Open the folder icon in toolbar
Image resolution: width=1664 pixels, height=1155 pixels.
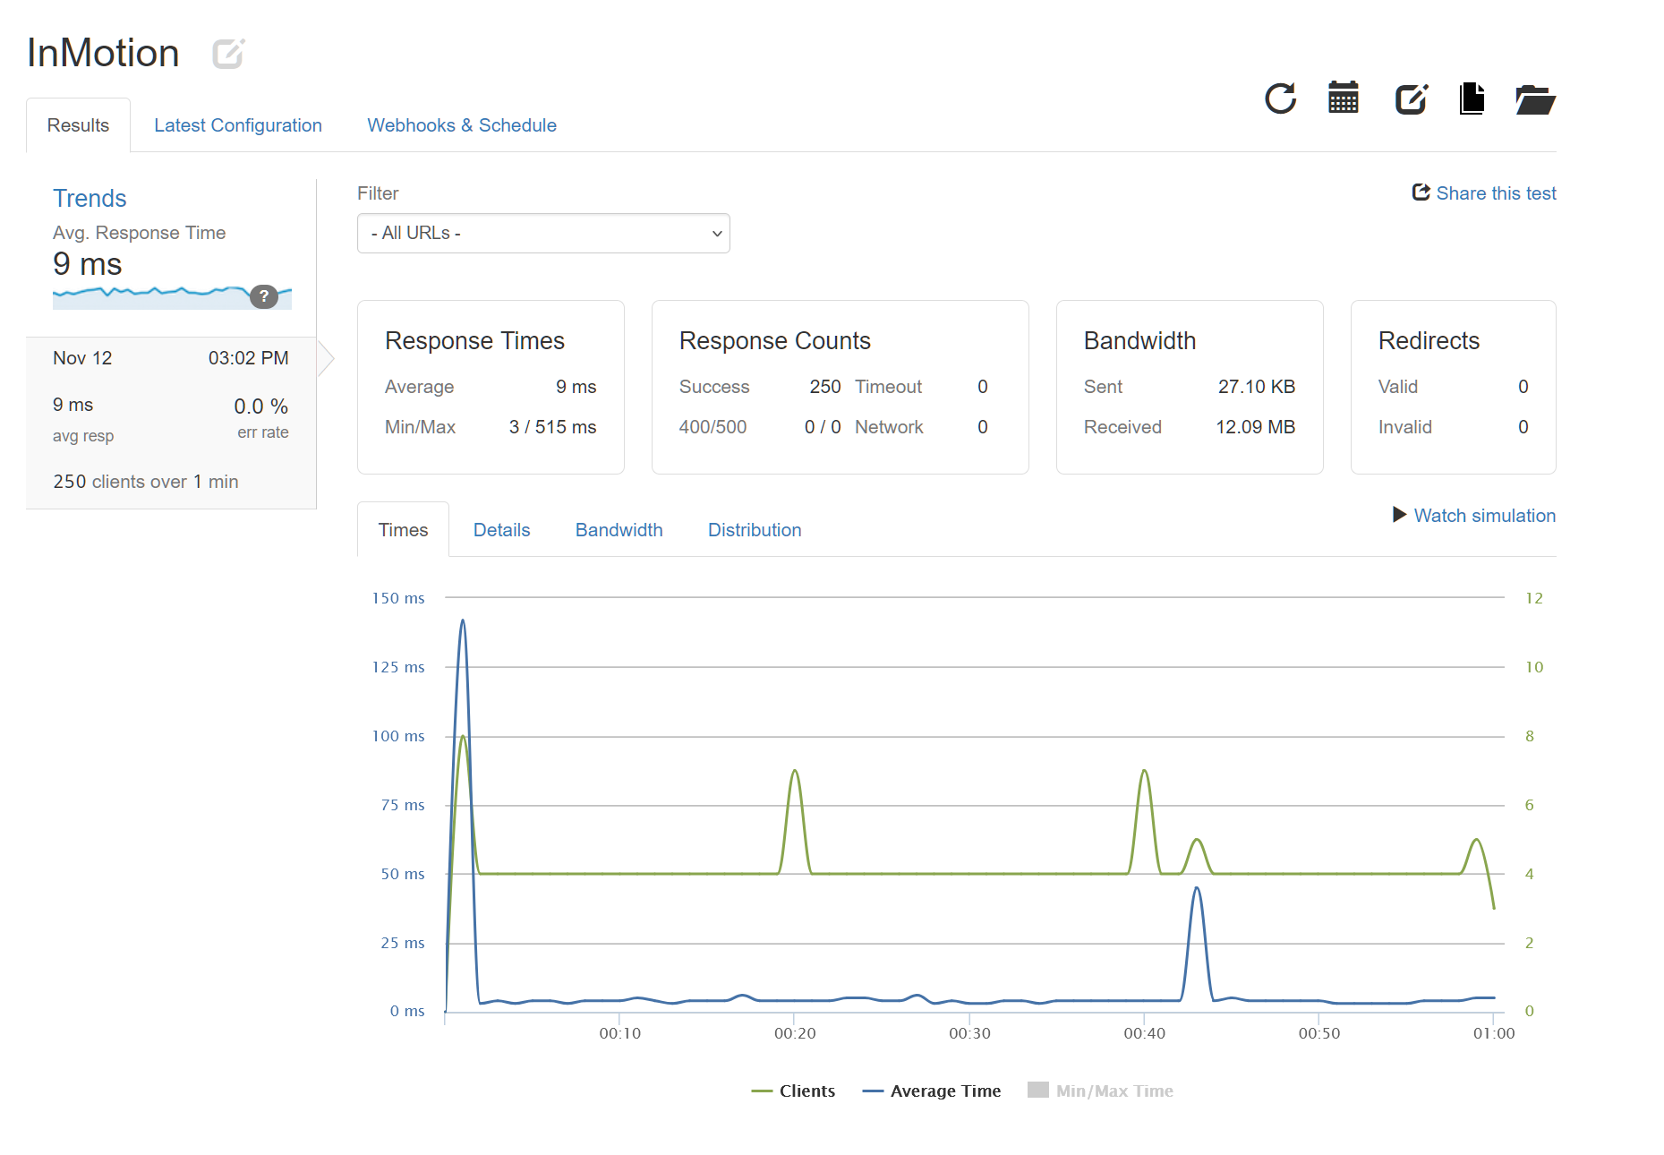pyautogui.click(x=1535, y=99)
